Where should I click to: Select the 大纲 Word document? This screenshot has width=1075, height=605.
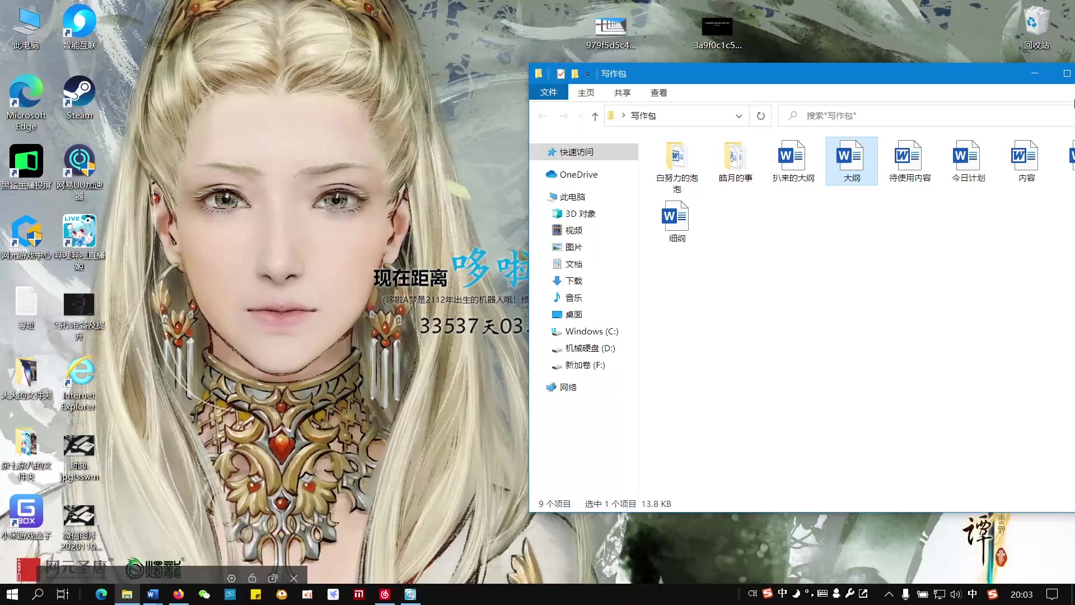click(852, 161)
